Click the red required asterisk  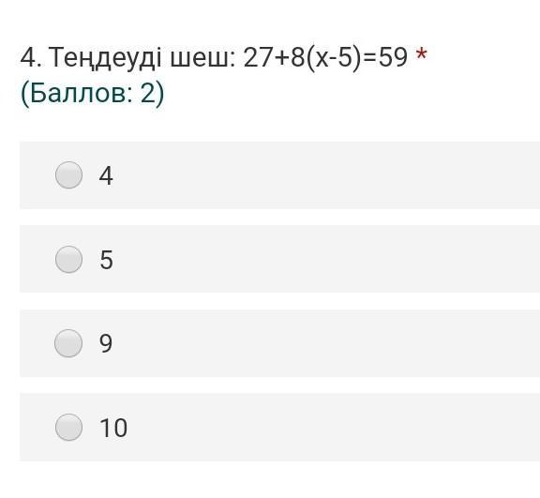coord(421,54)
